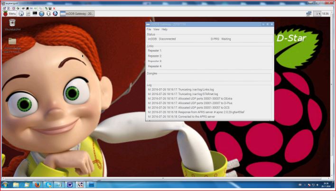This screenshot has width=336, height=191.
Task: Open Microsoft Word from Windows taskbar
Action: pos(70,184)
